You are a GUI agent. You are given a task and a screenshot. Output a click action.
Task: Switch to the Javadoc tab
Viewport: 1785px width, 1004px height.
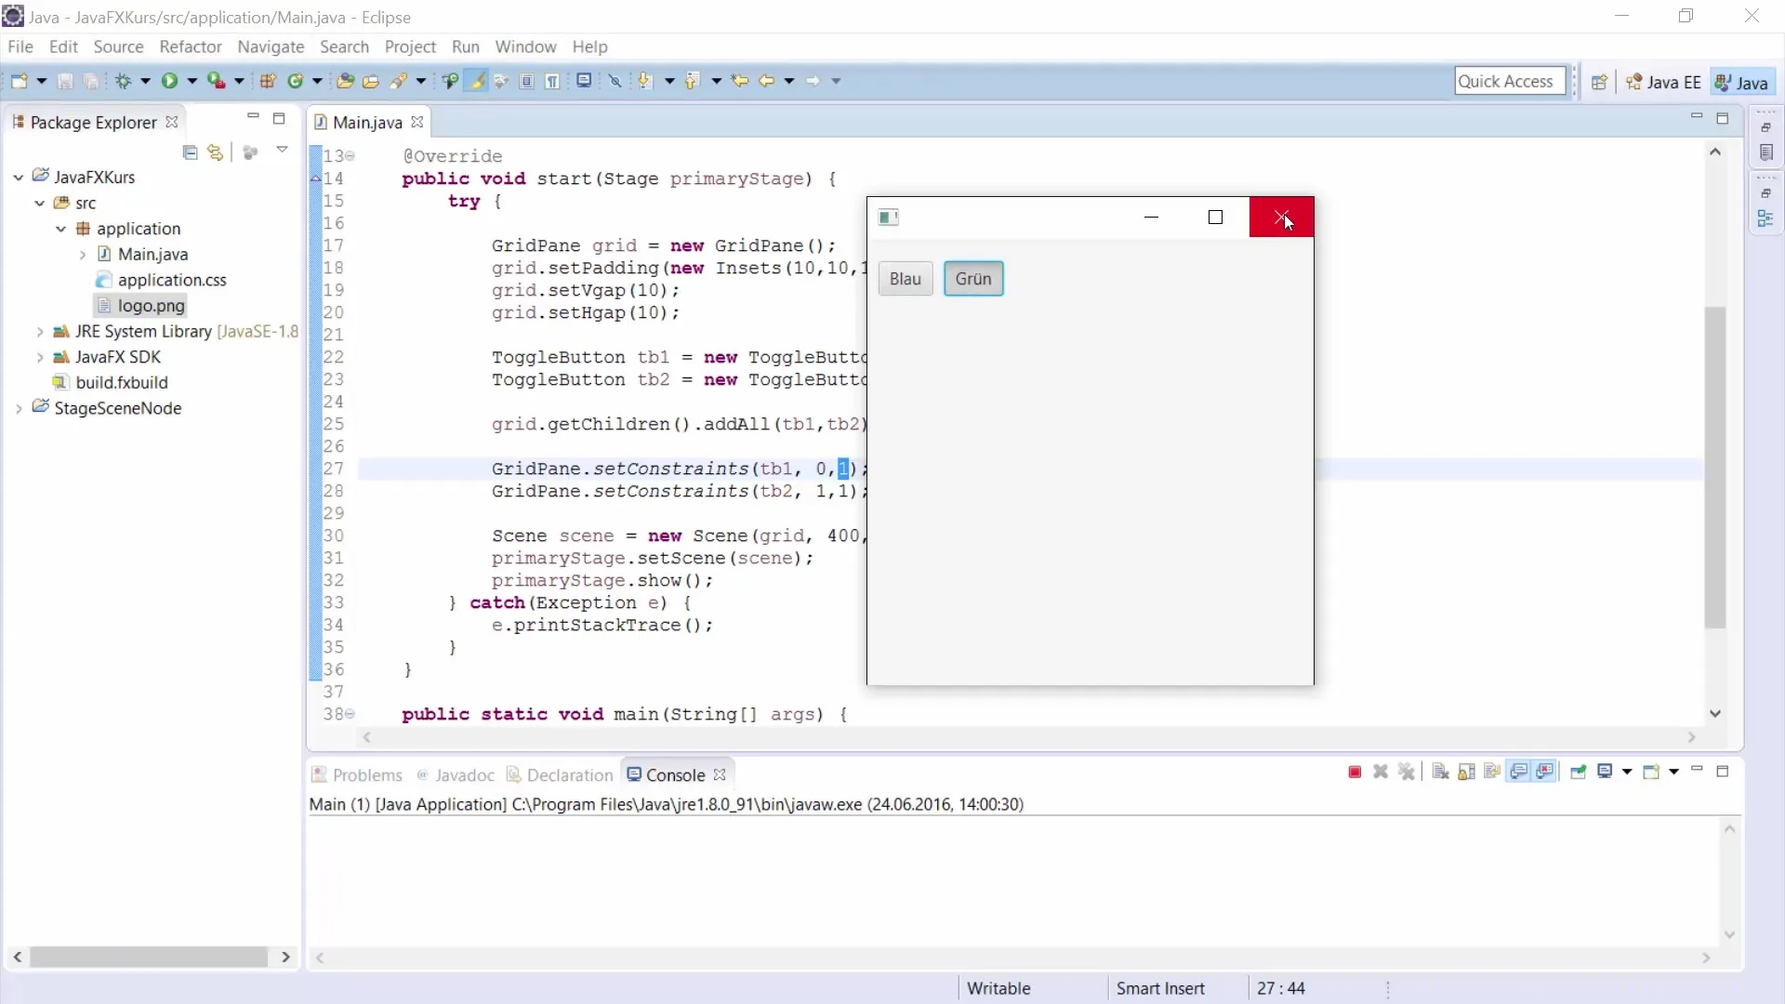456,774
